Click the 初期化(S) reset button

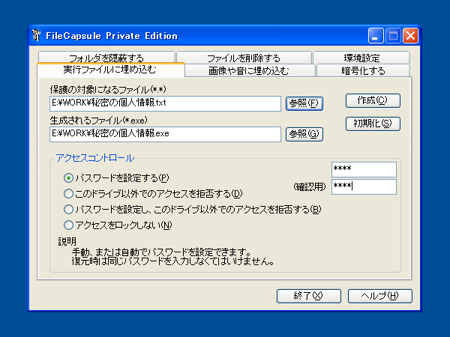pyautogui.click(x=373, y=124)
